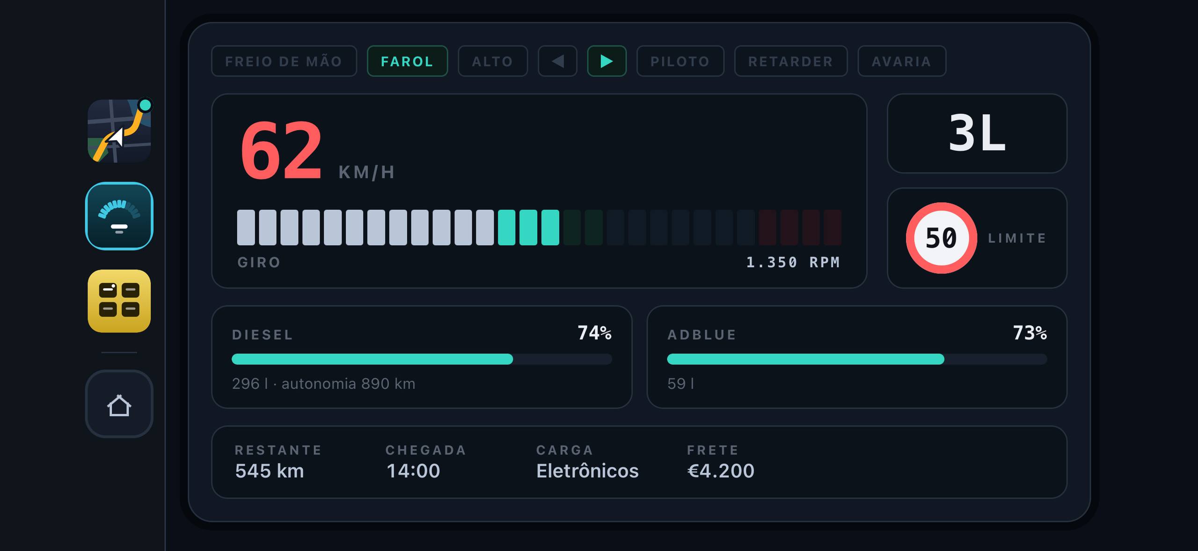
Task: Toggle the PILOTO cruise control indicator
Action: [x=680, y=61]
